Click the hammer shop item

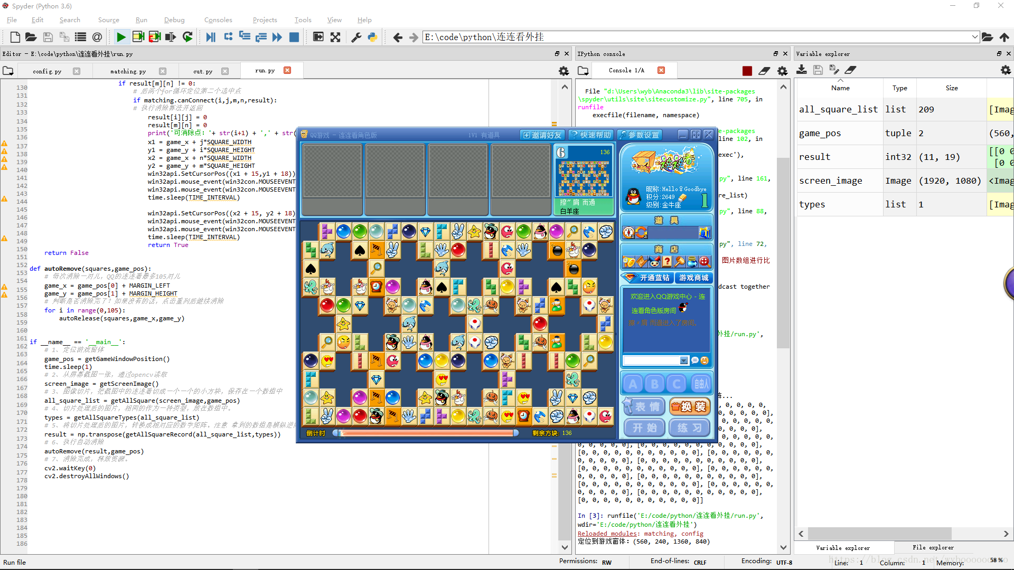(x=680, y=261)
